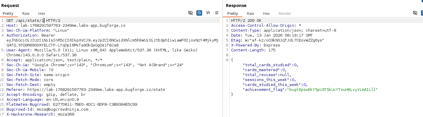Image resolution: width=423 pixels, height=117 pixels.
Task: Select the Pretty tab in the Request panel
Action: (x=8, y=13)
